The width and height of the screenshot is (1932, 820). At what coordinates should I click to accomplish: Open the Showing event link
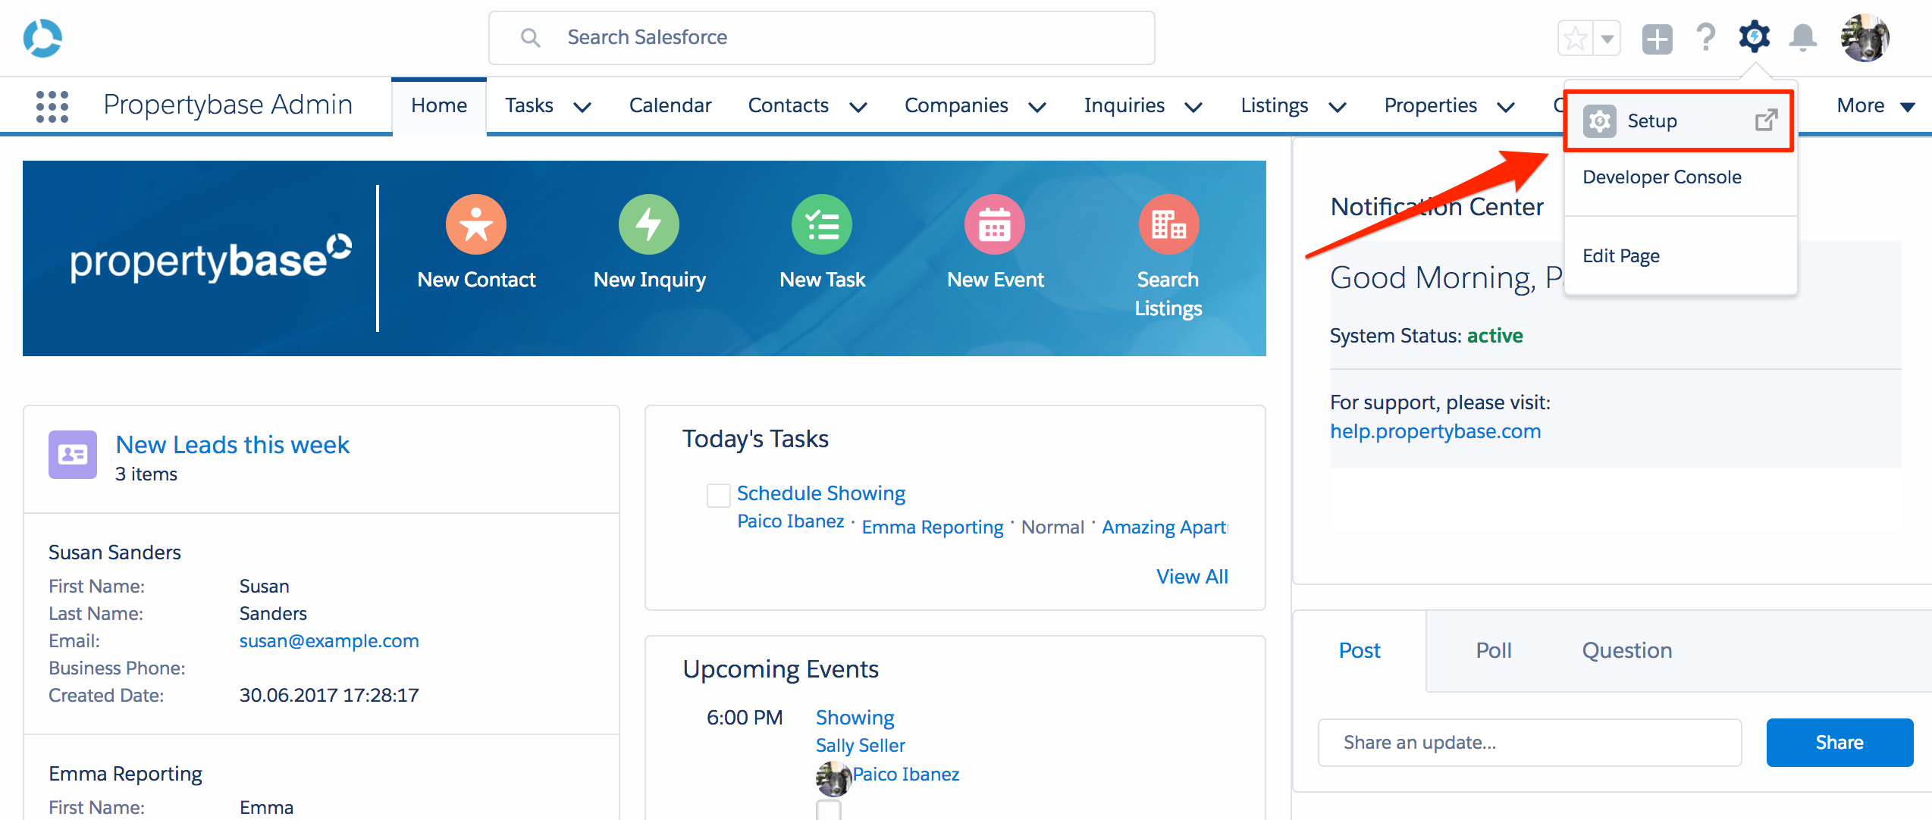855,718
